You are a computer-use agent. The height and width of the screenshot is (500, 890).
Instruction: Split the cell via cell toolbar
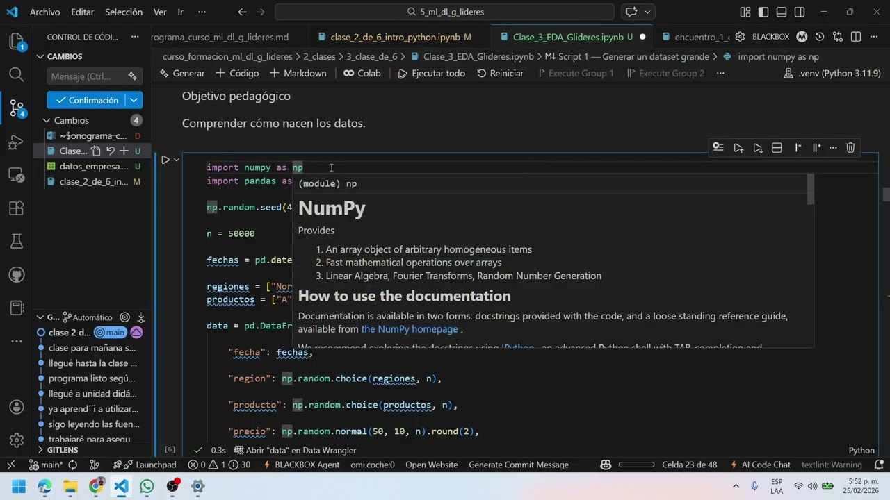(x=777, y=147)
